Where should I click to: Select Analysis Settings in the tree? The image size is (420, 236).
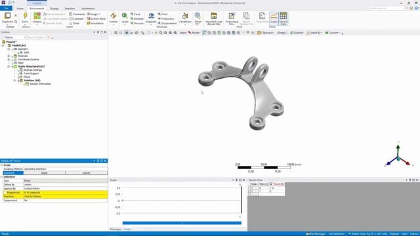point(32,70)
